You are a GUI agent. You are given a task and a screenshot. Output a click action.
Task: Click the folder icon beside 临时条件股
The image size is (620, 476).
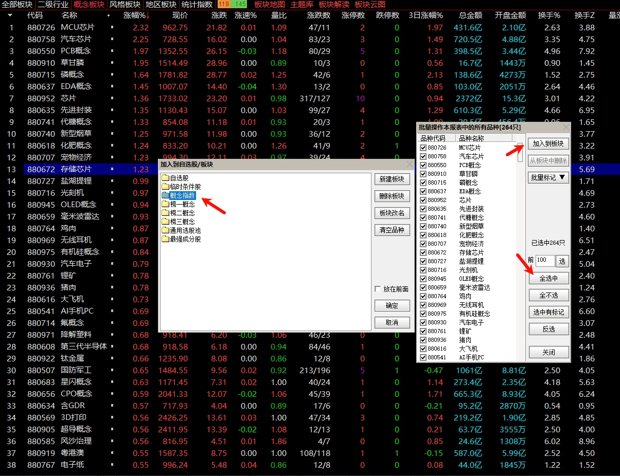click(165, 187)
